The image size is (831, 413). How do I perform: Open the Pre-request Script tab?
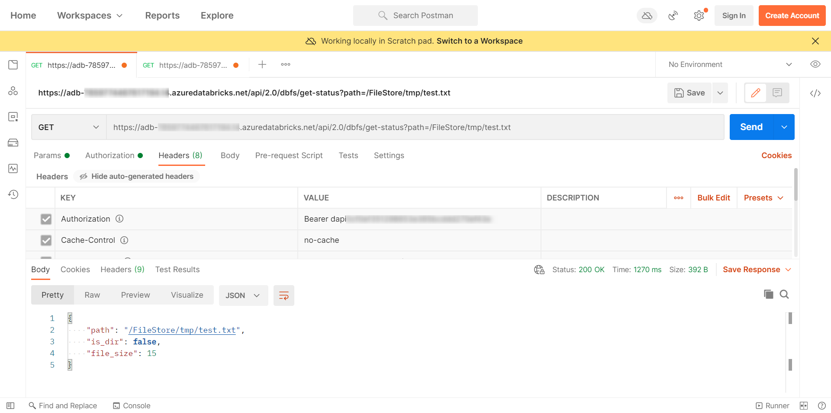point(289,156)
